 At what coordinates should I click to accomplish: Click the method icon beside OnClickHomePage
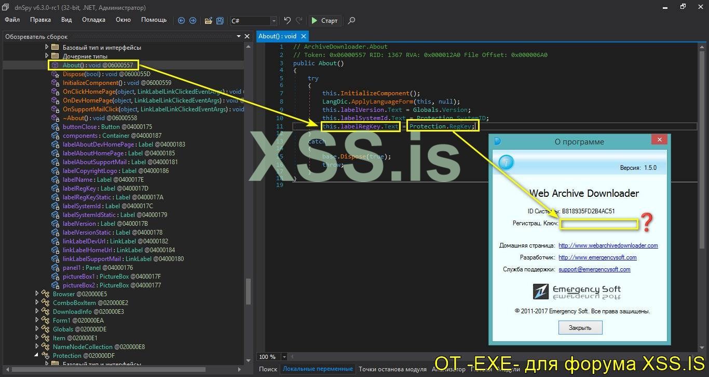click(55, 92)
